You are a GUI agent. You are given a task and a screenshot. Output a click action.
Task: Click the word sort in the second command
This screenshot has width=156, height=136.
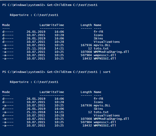click(107, 72)
